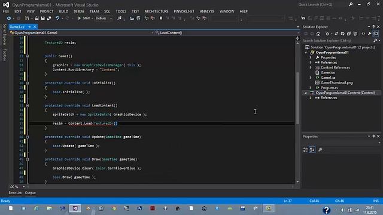Expand the Game1.cs tree node
This screenshot has height=215, width=383.
[x=311, y=78]
